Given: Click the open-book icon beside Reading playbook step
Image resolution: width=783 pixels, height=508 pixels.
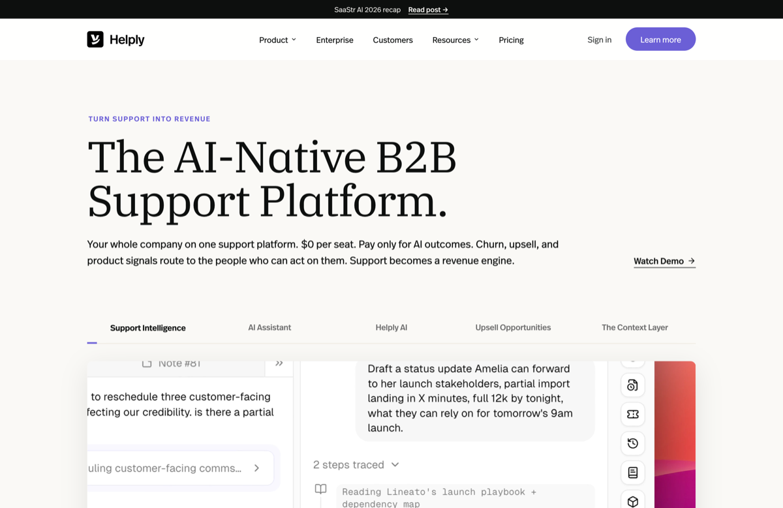Looking at the screenshot, I should coord(320,489).
